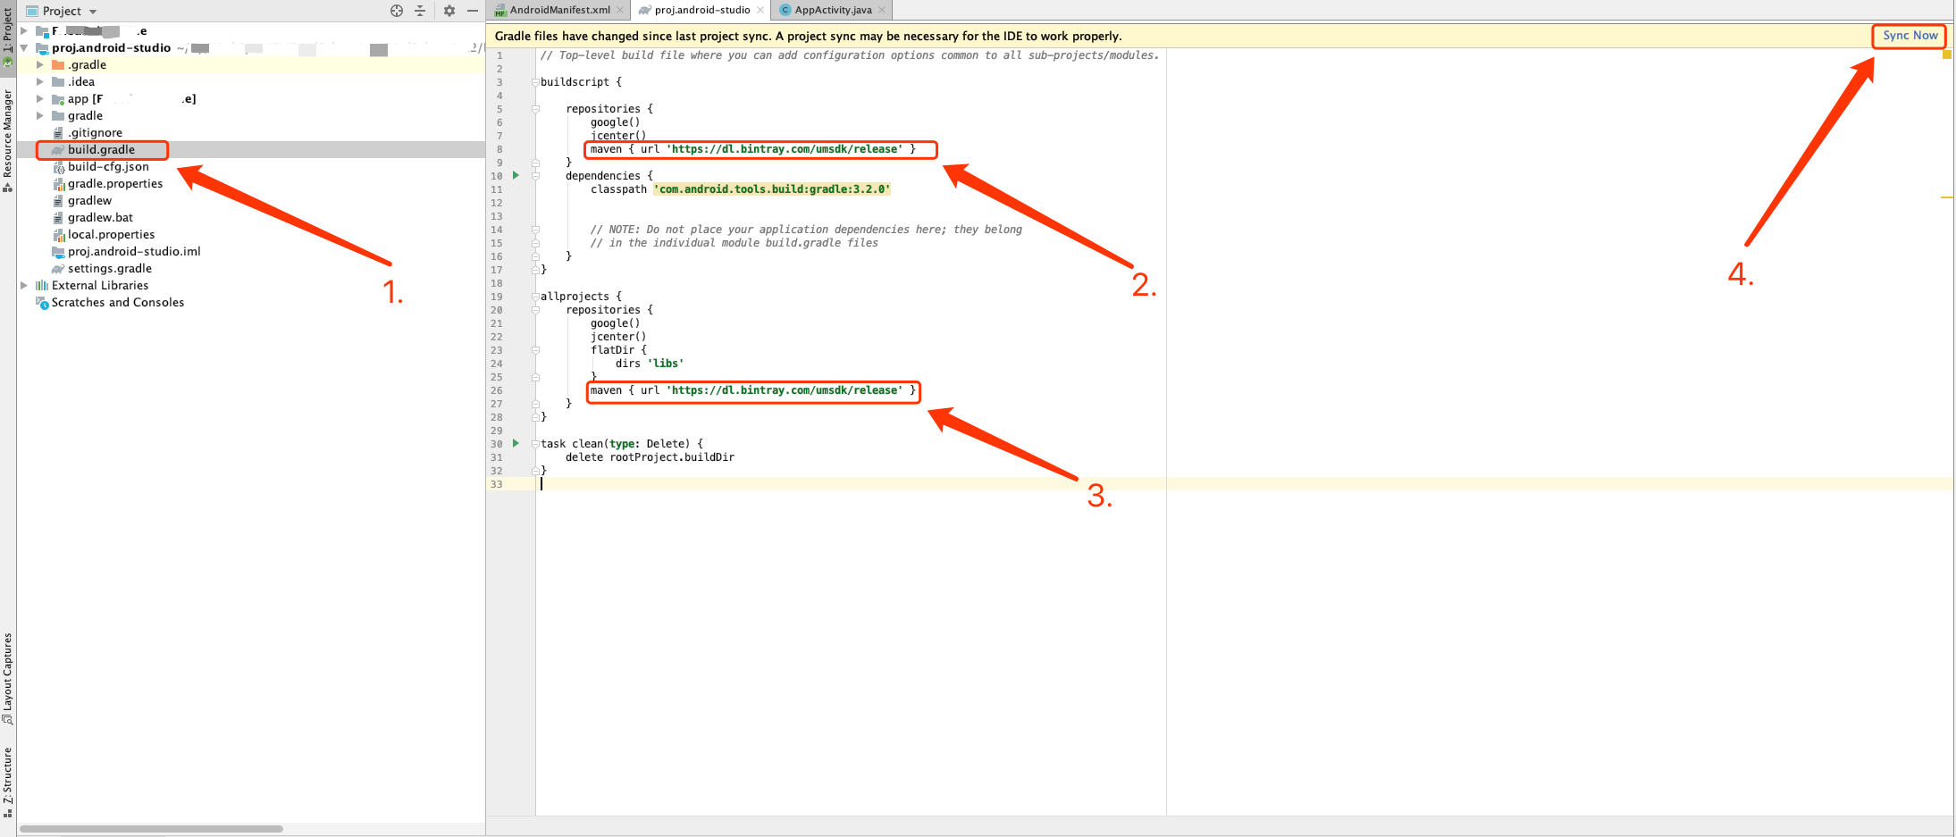Click the 'libs' string on line 24
This screenshot has width=1956, height=837.
click(x=666, y=364)
